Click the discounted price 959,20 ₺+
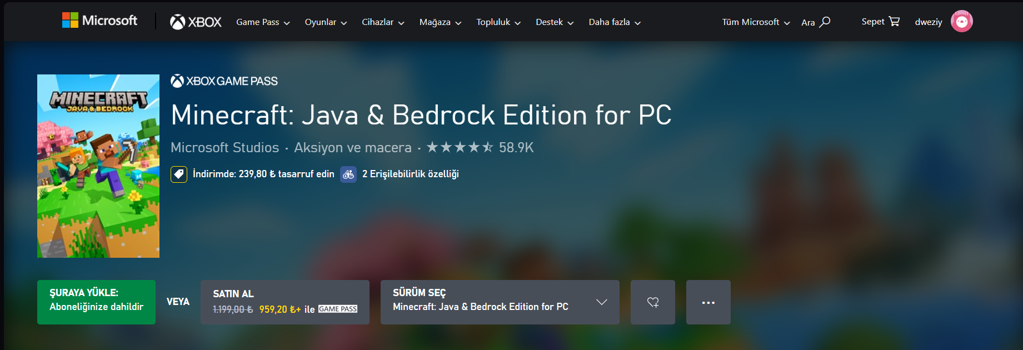Viewport: 1023px width, 350px height. click(280, 309)
